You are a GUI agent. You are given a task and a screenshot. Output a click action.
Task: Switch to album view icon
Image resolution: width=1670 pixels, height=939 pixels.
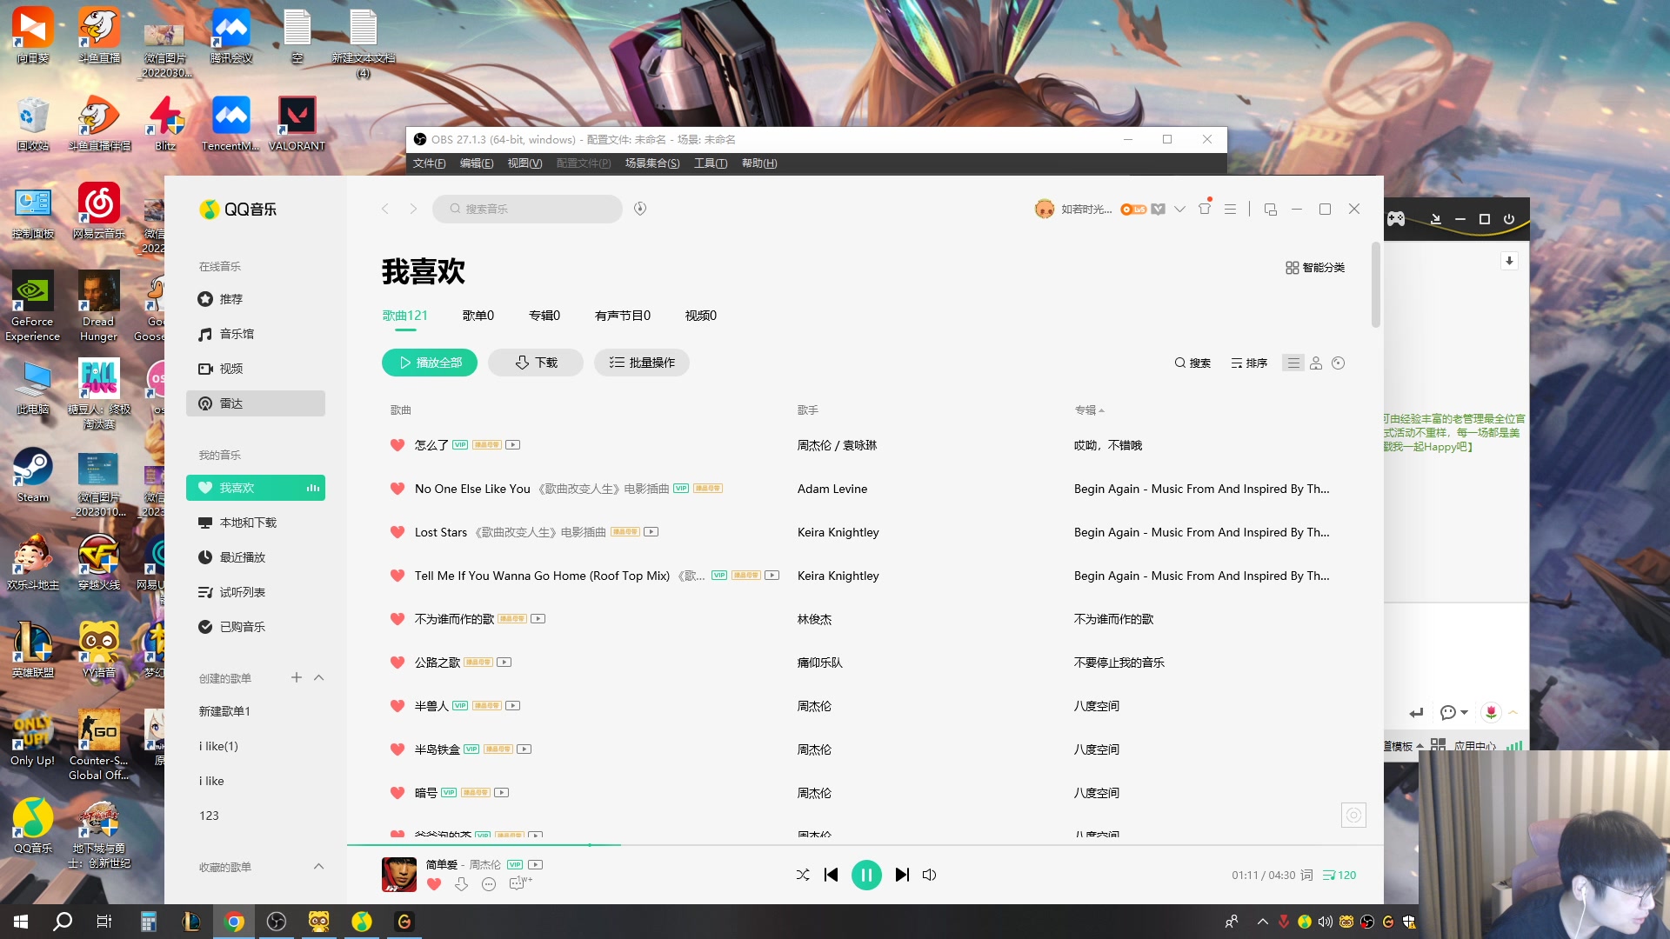(1339, 363)
